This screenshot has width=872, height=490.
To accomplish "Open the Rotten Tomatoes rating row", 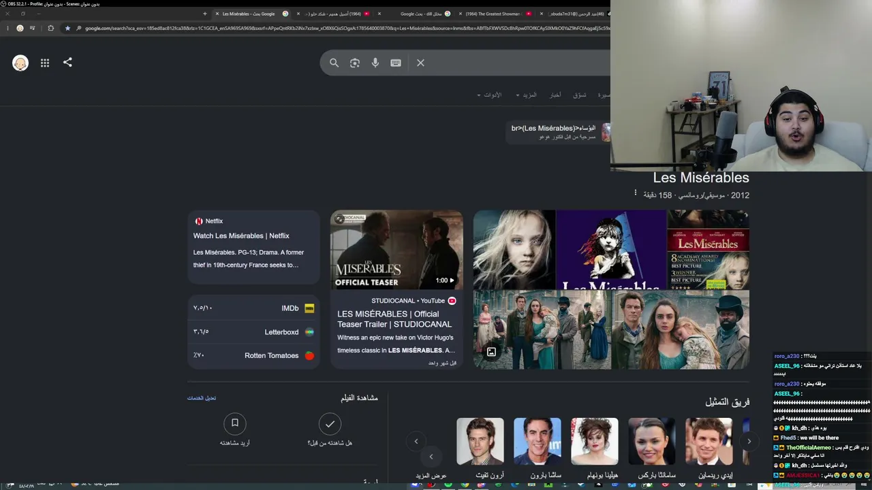I will (x=253, y=355).
